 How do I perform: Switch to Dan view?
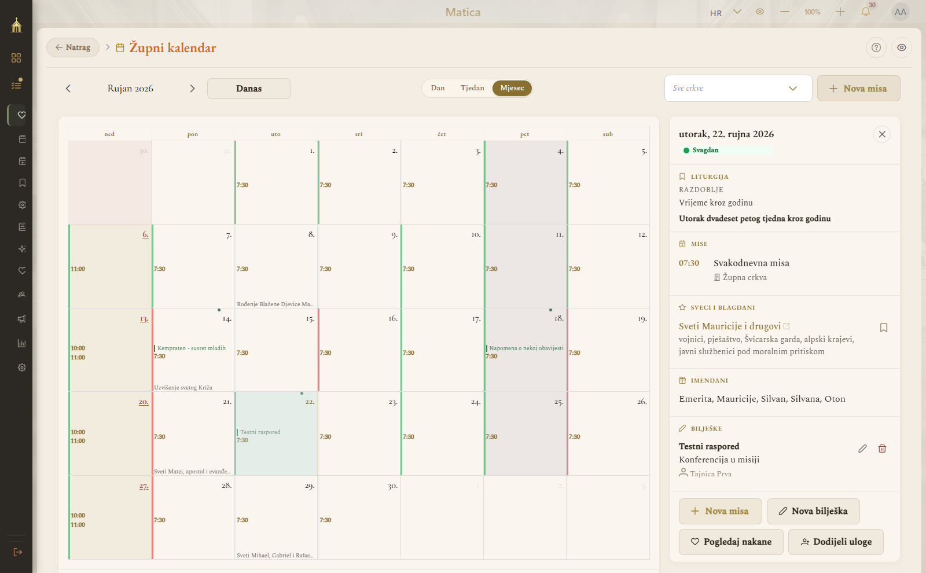(x=438, y=88)
